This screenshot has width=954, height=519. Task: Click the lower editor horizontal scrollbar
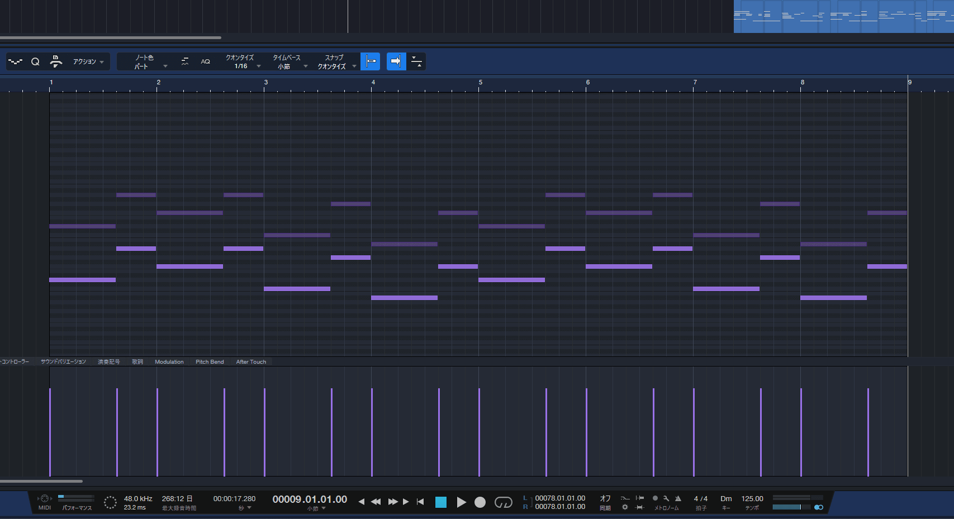pos(41,481)
